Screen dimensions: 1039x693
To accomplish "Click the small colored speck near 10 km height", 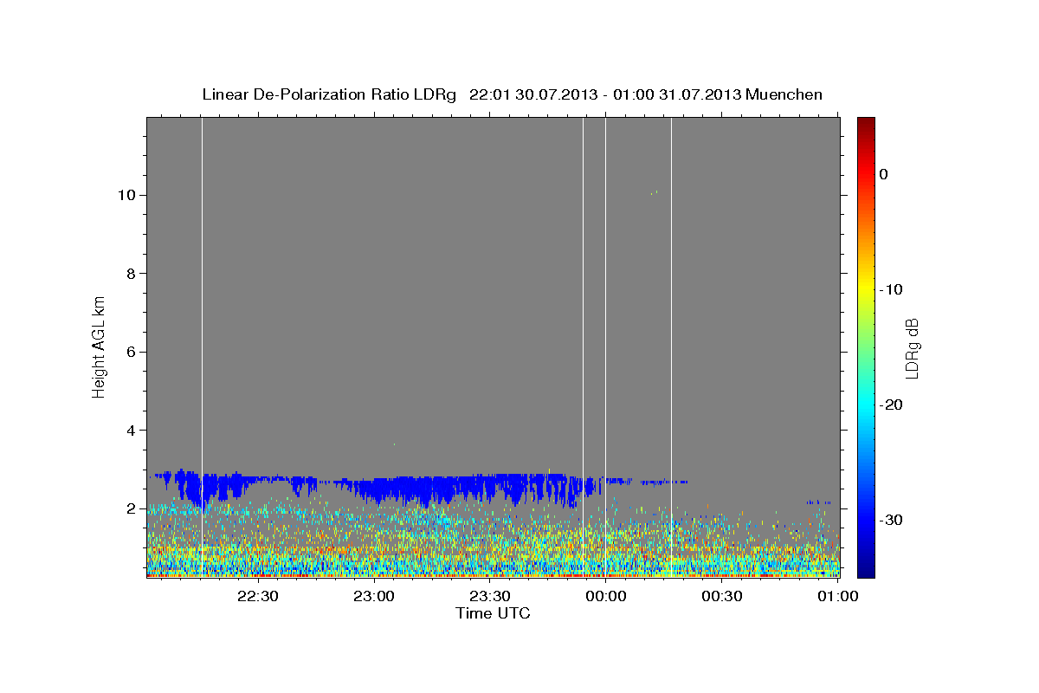I will click(x=654, y=193).
